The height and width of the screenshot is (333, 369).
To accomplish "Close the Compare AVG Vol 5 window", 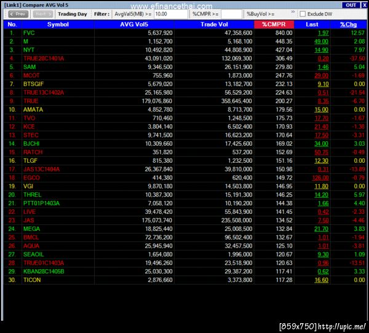I will 364,5.
